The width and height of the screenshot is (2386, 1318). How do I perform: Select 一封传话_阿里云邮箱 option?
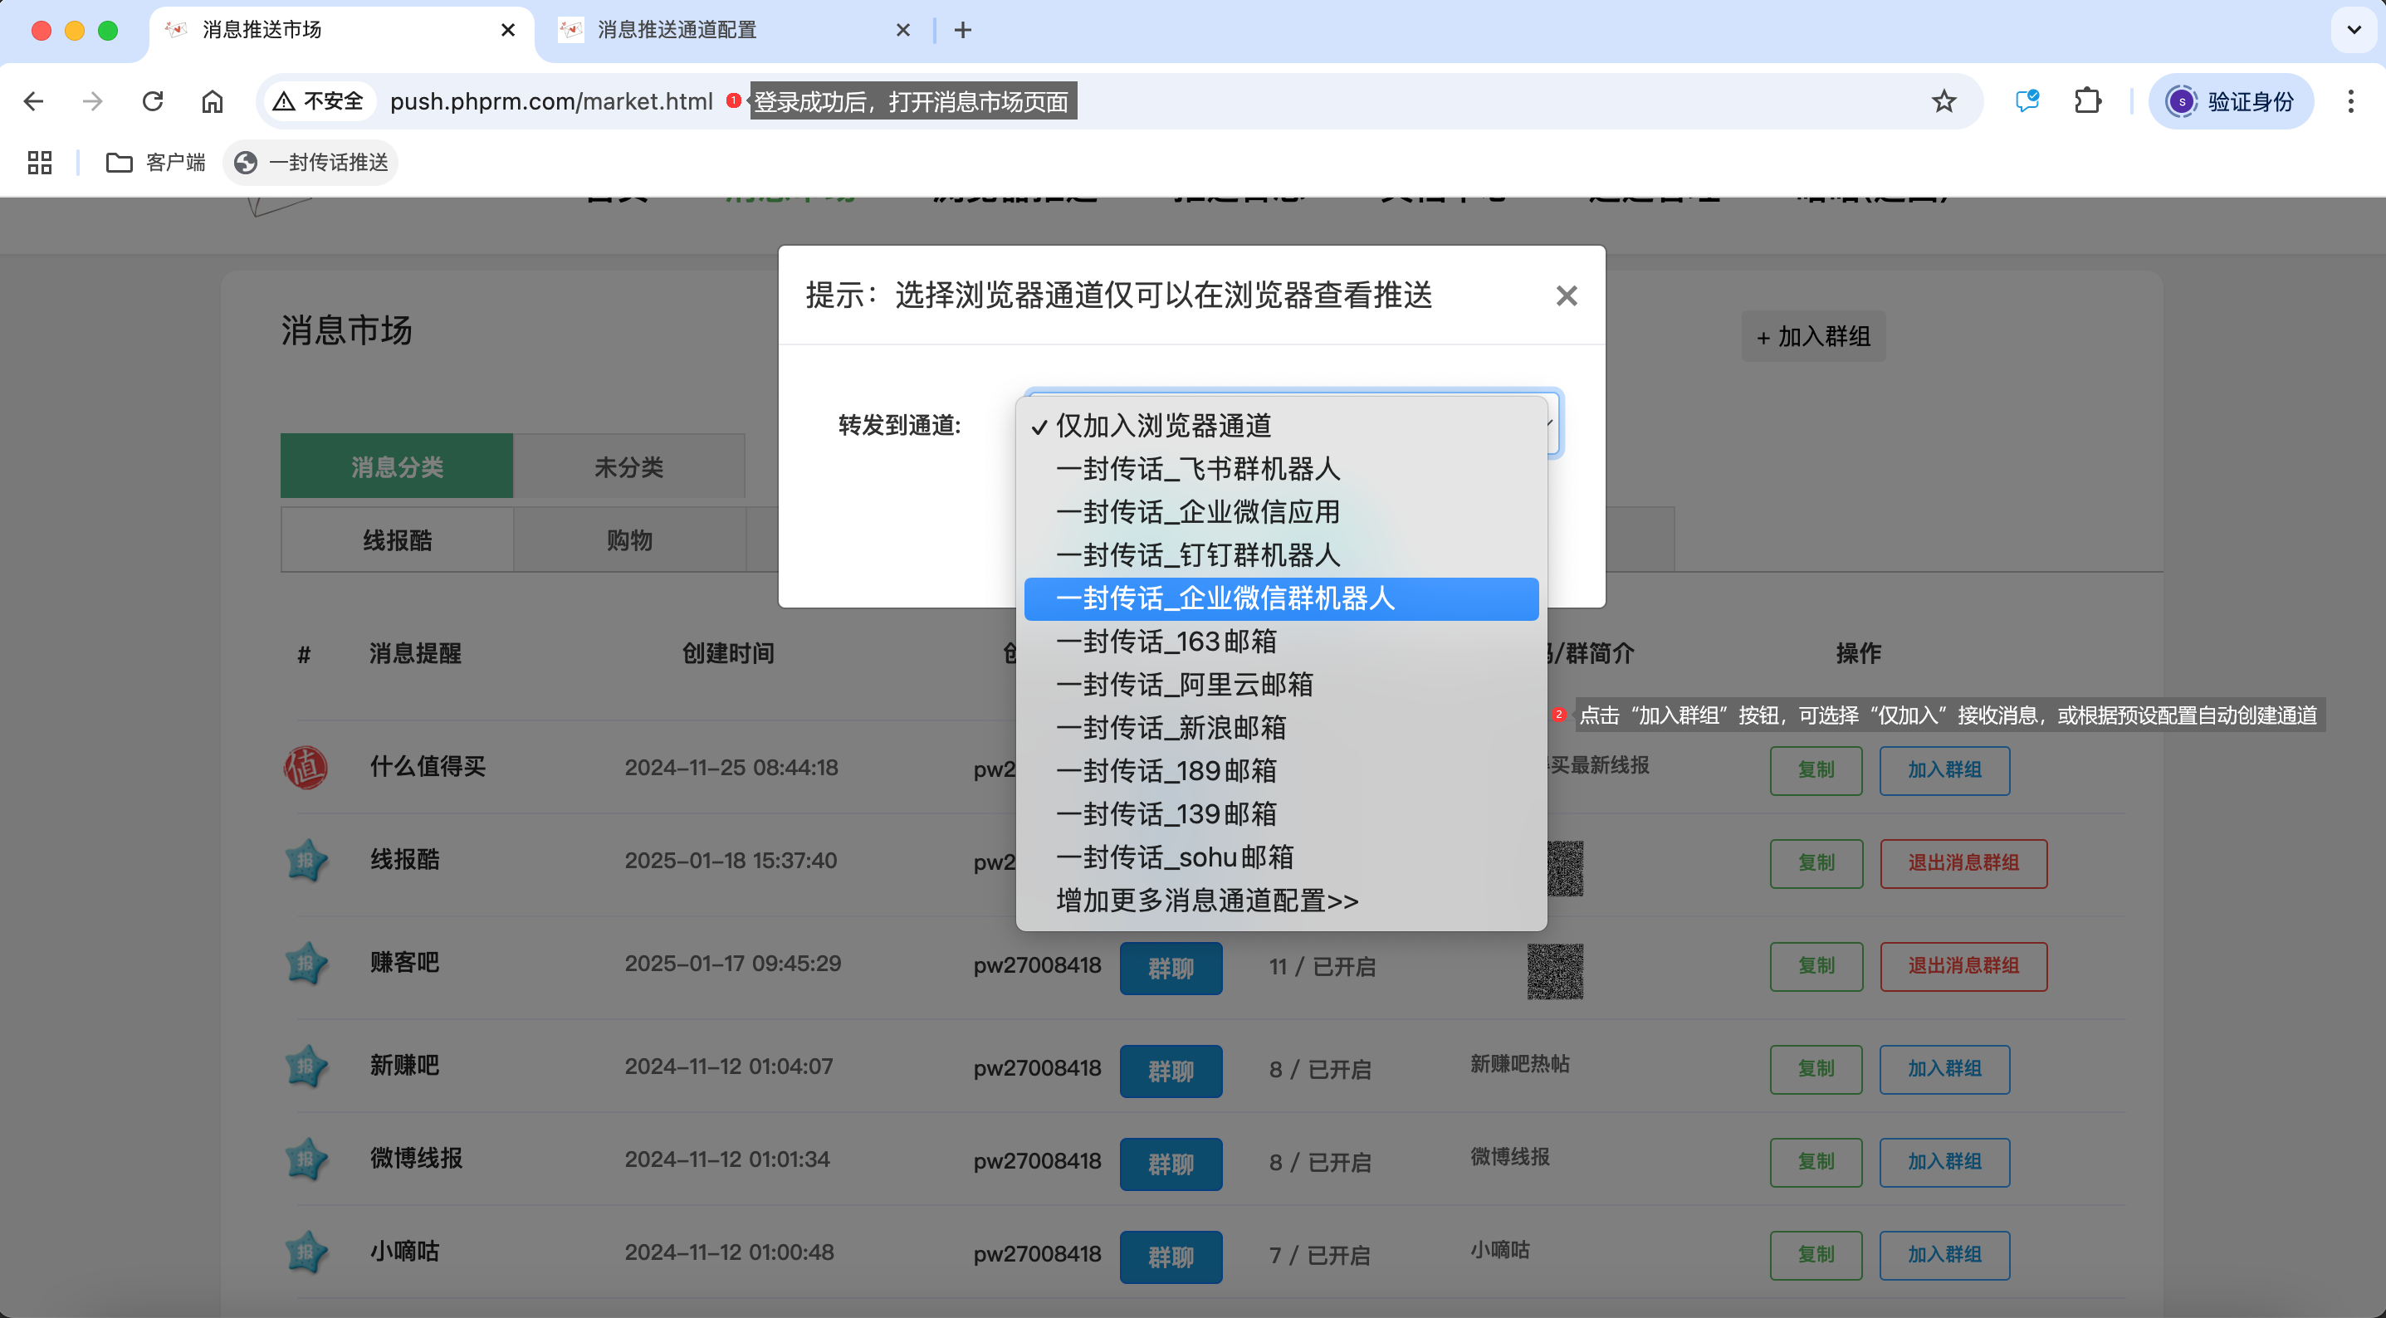tap(1281, 685)
